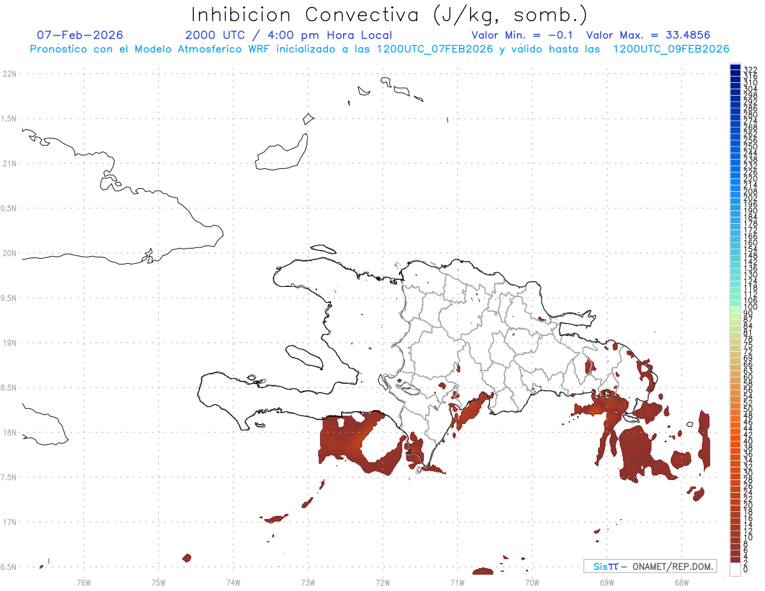Click the "22N" latitude label
Screen dimensions: 765x591
pos(10,74)
